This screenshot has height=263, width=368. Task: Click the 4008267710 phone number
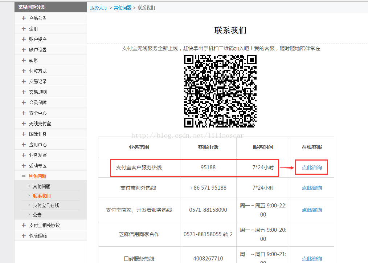tap(208, 259)
